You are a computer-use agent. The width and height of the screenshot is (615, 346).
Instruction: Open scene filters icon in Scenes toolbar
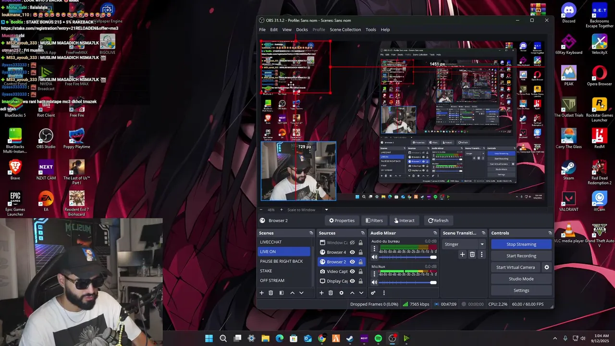[282, 293]
